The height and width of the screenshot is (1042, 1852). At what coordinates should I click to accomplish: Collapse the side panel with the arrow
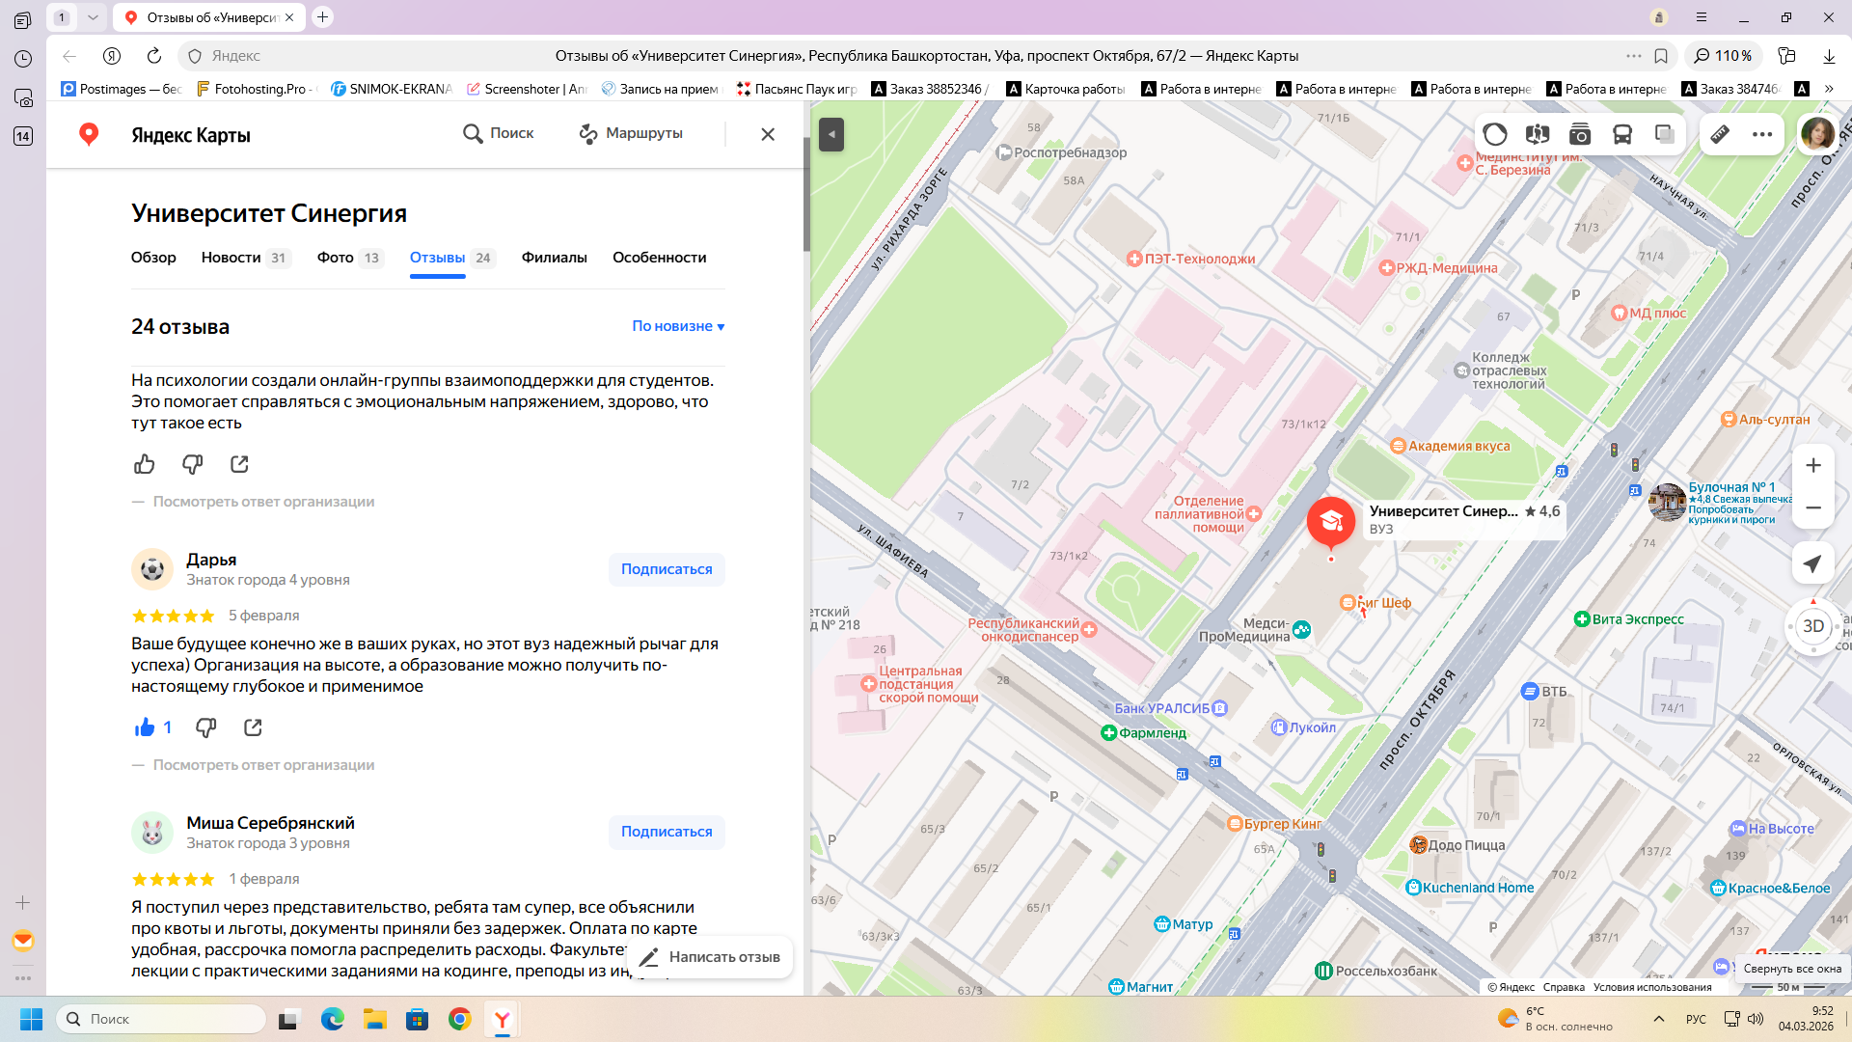click(x=831, y=134)
